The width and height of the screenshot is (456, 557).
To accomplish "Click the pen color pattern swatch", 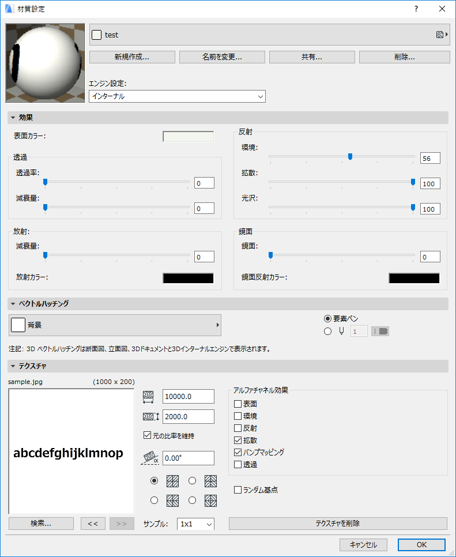I will click(x=380, y=332).
